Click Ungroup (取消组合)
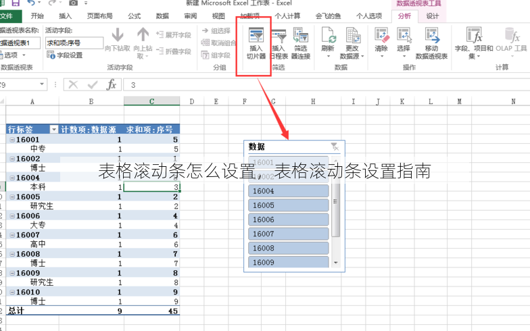The height and width of the screenshot is (331, 530). [218, 43]
